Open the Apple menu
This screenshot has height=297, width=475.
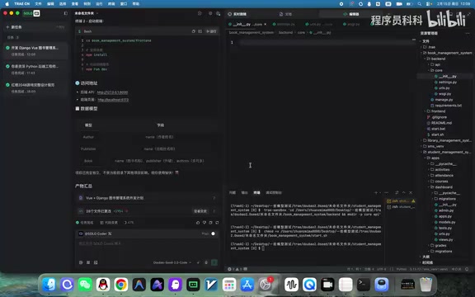pos(7,4)
